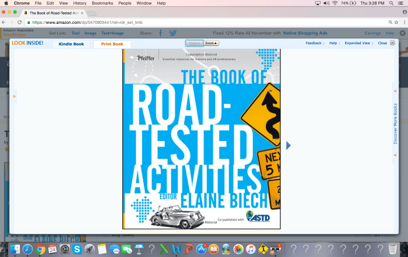
Task: Open the History menu
Action: pos(80,3)
